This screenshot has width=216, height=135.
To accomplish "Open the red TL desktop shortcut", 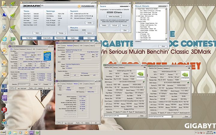I will 4,110.
